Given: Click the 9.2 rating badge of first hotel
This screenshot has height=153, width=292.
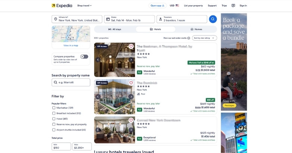Looking at the screenshot, I should (140, 72).
